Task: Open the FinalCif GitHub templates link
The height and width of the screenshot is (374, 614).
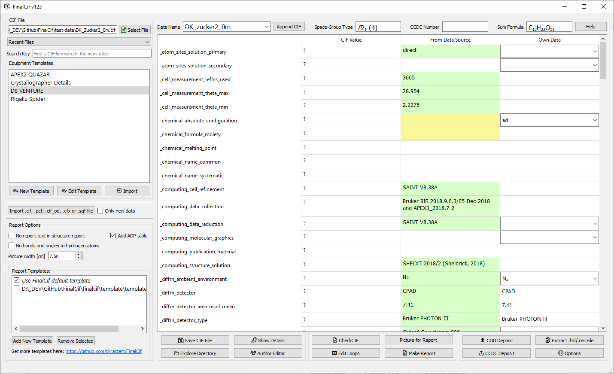Action: coord(103,351)
